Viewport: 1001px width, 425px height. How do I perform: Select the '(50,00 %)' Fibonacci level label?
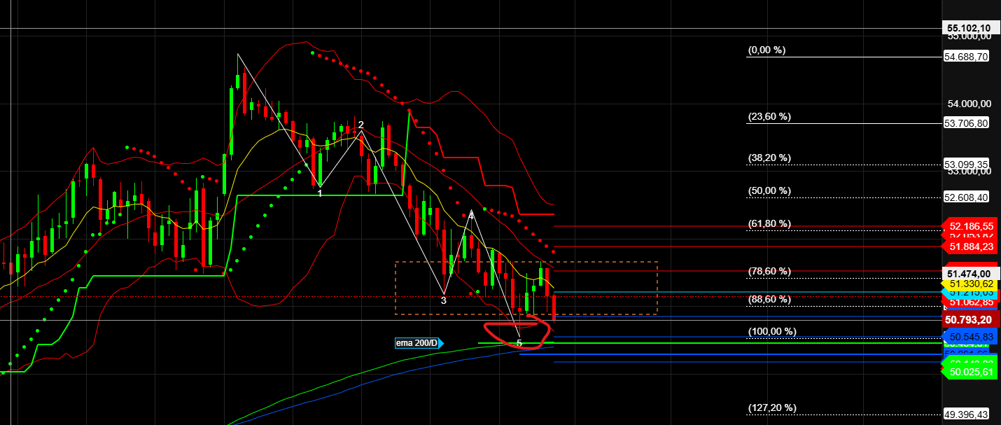point(769,190)
